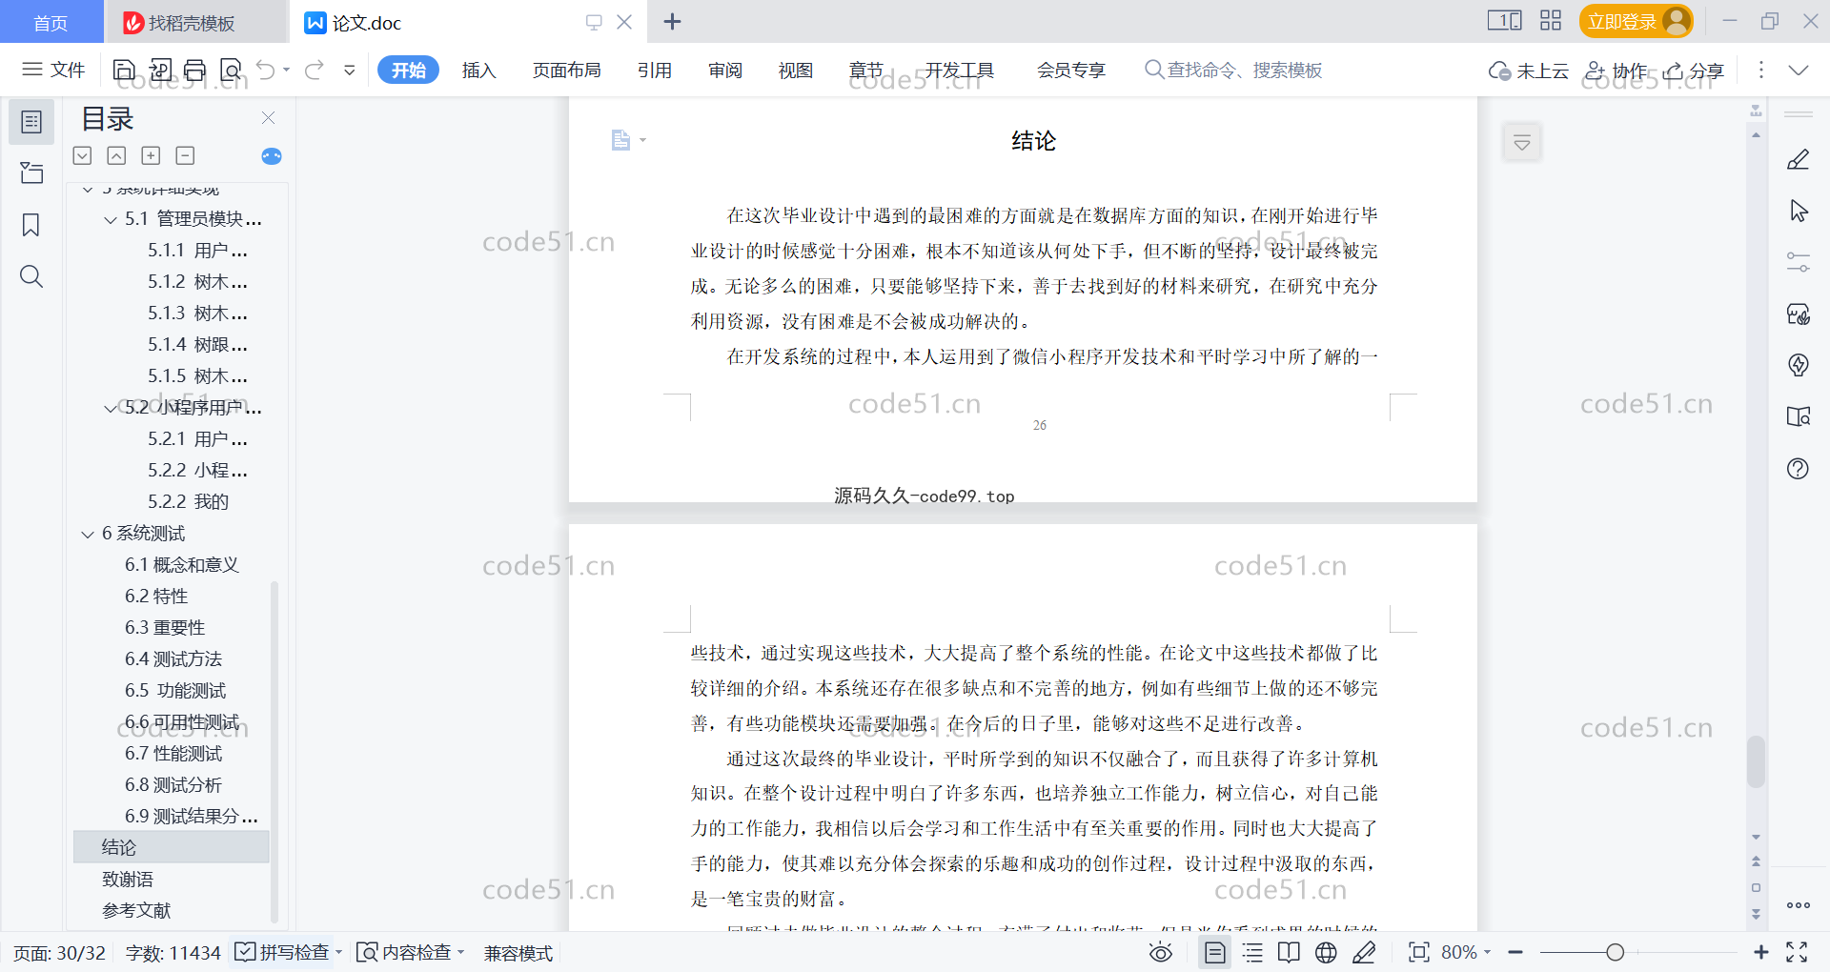Click the zoom in plus button
The image size is (1830, 972).
tap(1760, 952)
